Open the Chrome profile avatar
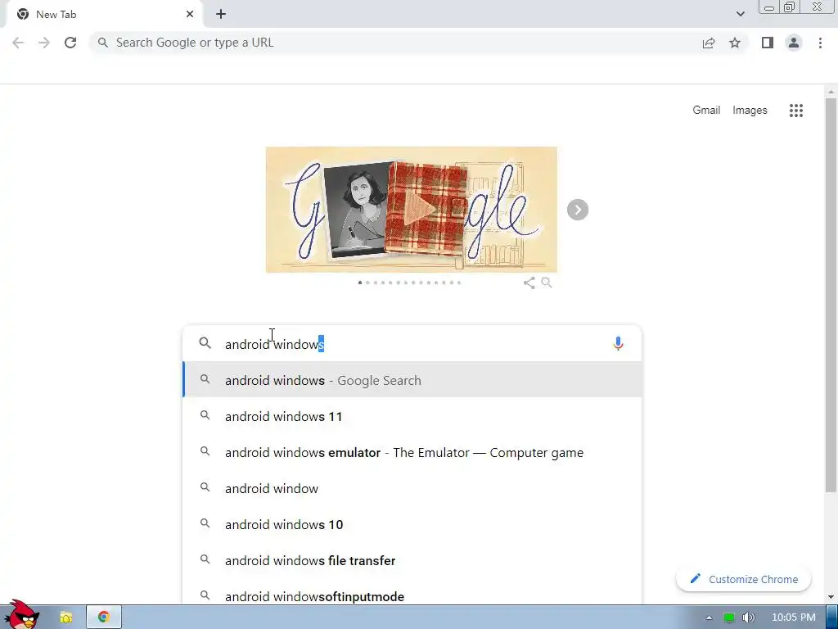Screen dimensions: 838x629 pos(794,43)
